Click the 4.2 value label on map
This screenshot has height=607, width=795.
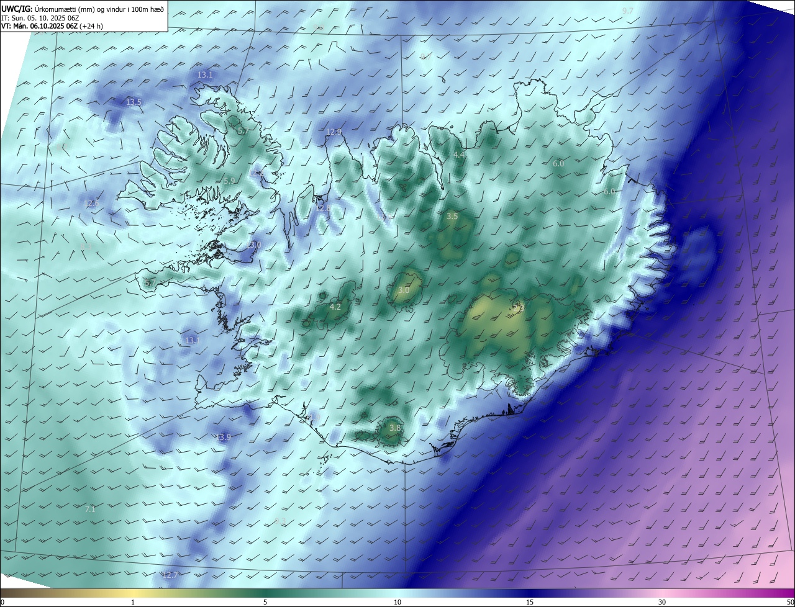(335, 307)
